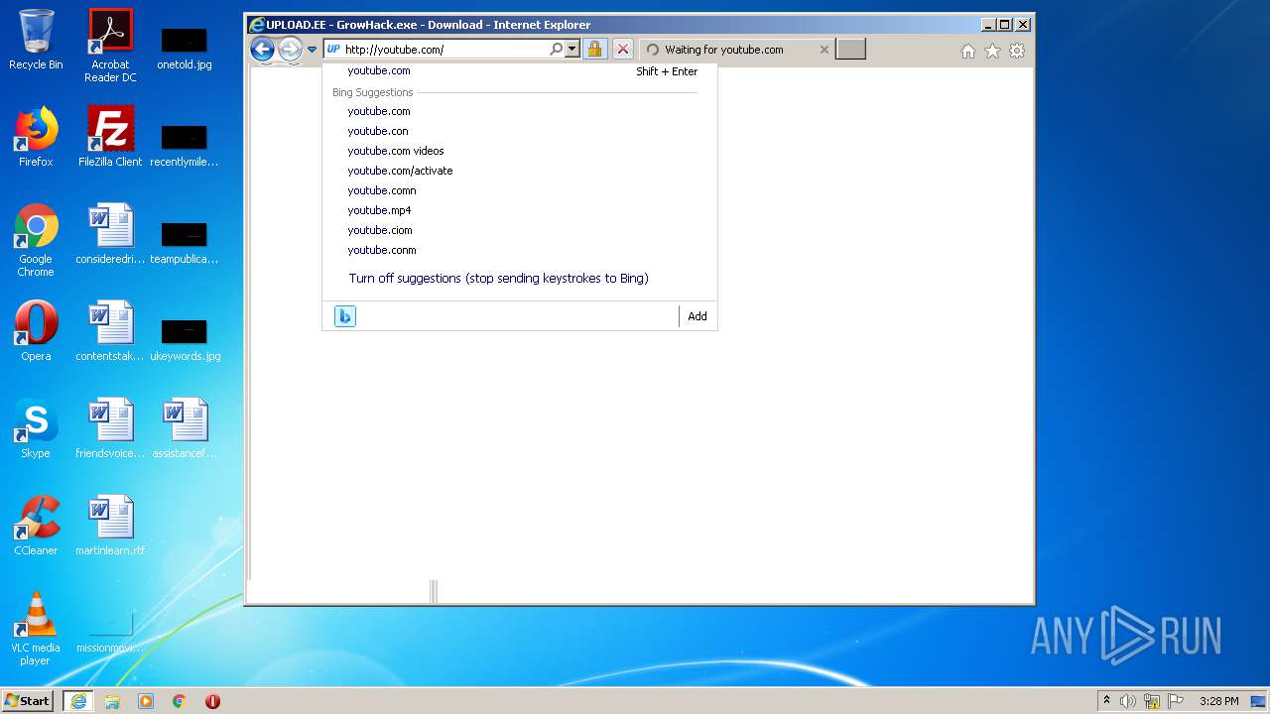Image resolution: width=1270 pixels, height=714 pixels.
Task: Click the volume speaker tray icon
Action: tap(1128, 701)
